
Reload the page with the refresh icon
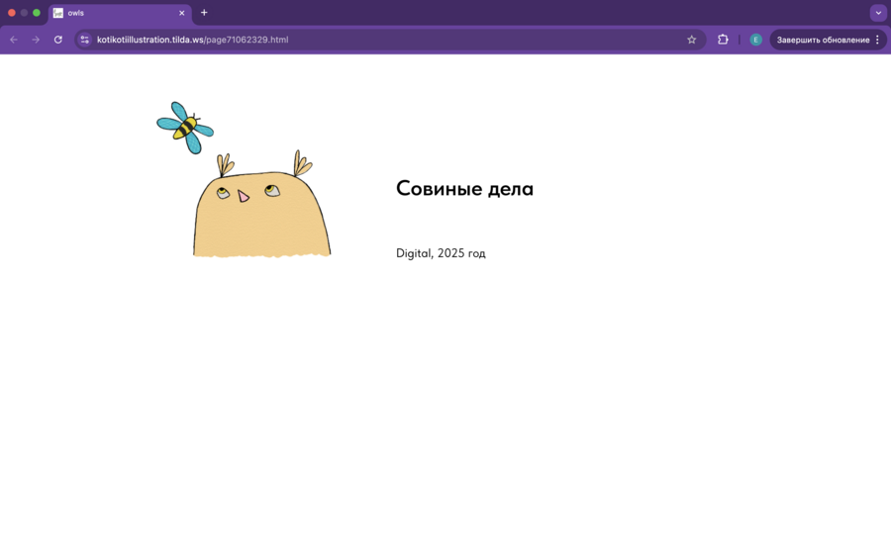tap(58, 40)
